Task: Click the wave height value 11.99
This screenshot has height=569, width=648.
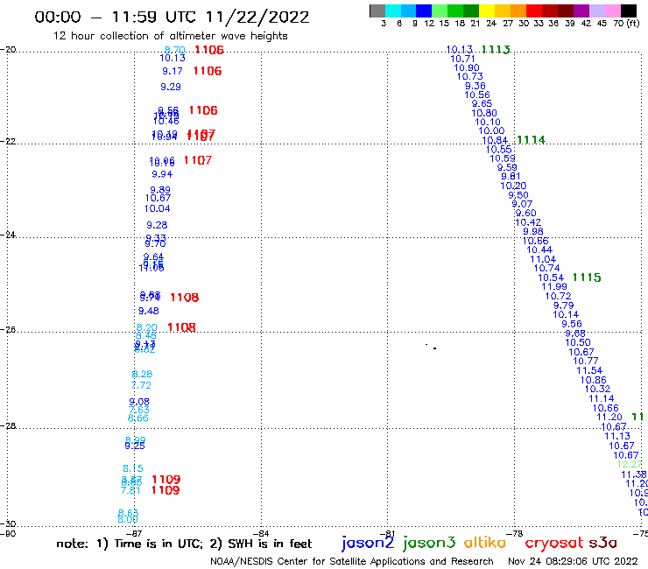Action: coord(554,287)
